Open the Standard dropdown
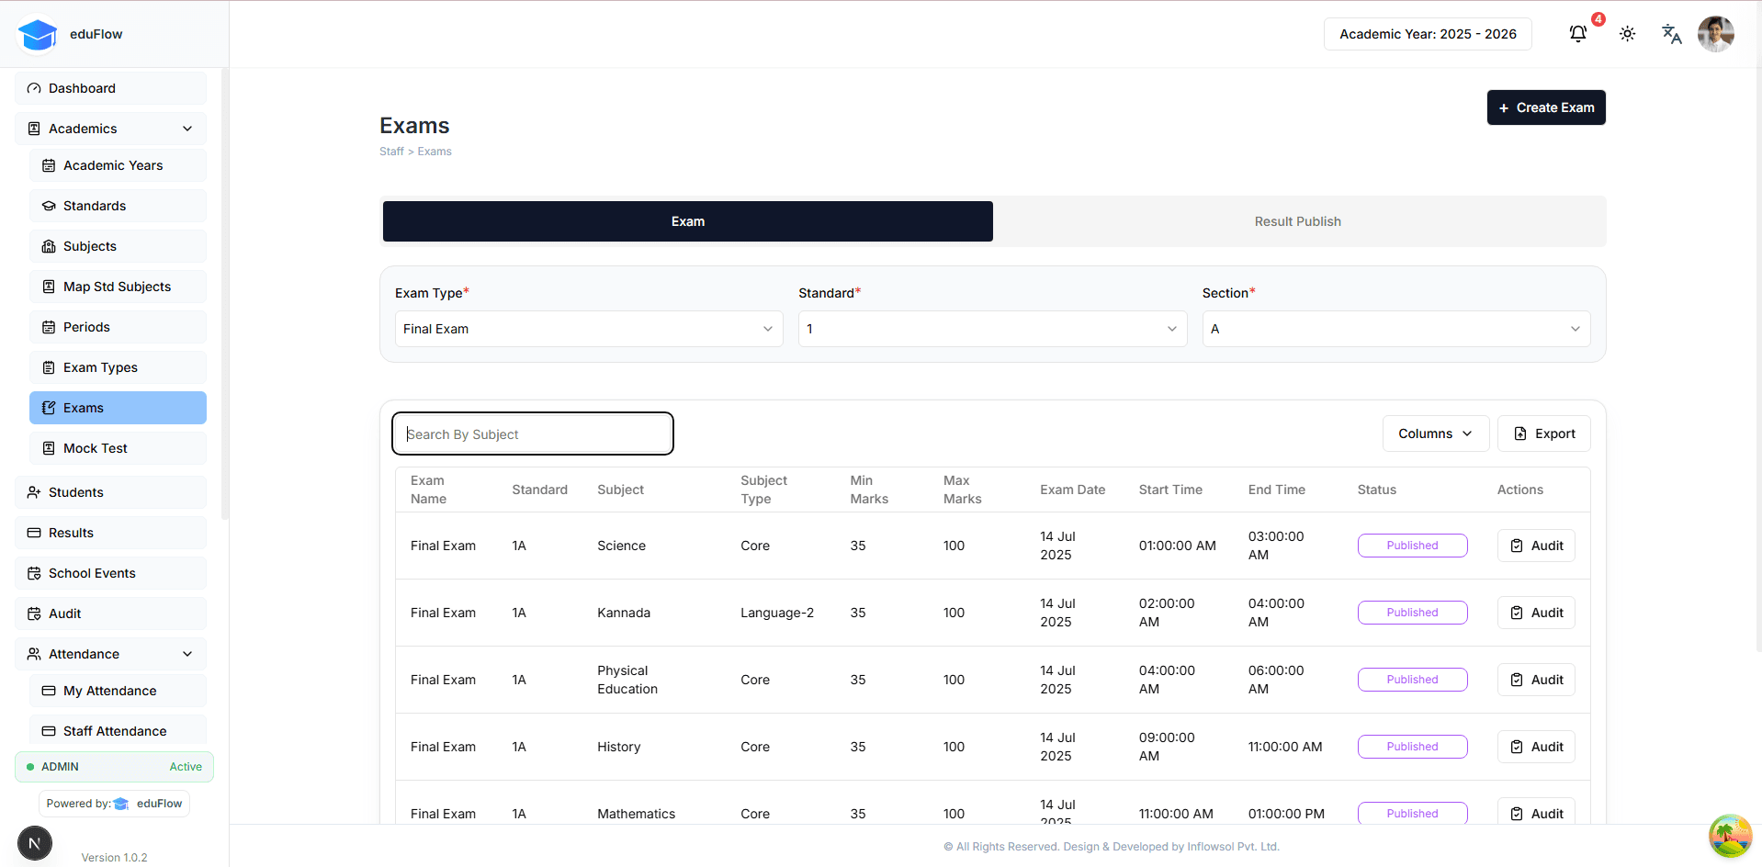The height and width of the screenshot is (867, 1762). 992,329
